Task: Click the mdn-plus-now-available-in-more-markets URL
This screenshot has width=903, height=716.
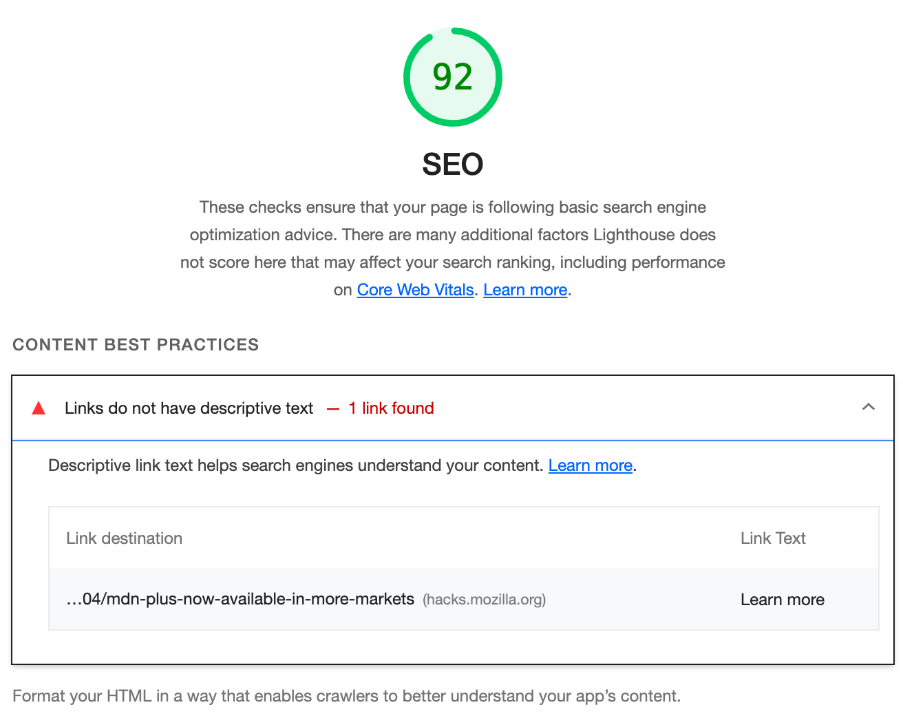Action: pos(240,599)
